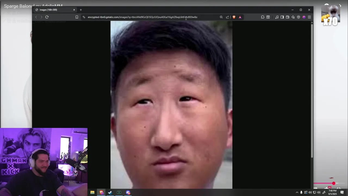Open the clock showing 7:48 PM
The image size is (348, 196).
click(333, 192)
